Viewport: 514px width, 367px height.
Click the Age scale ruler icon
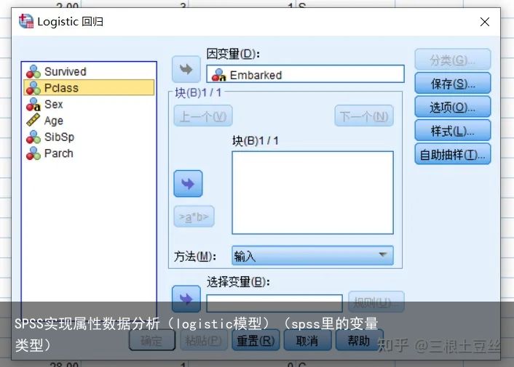point(33,120)
